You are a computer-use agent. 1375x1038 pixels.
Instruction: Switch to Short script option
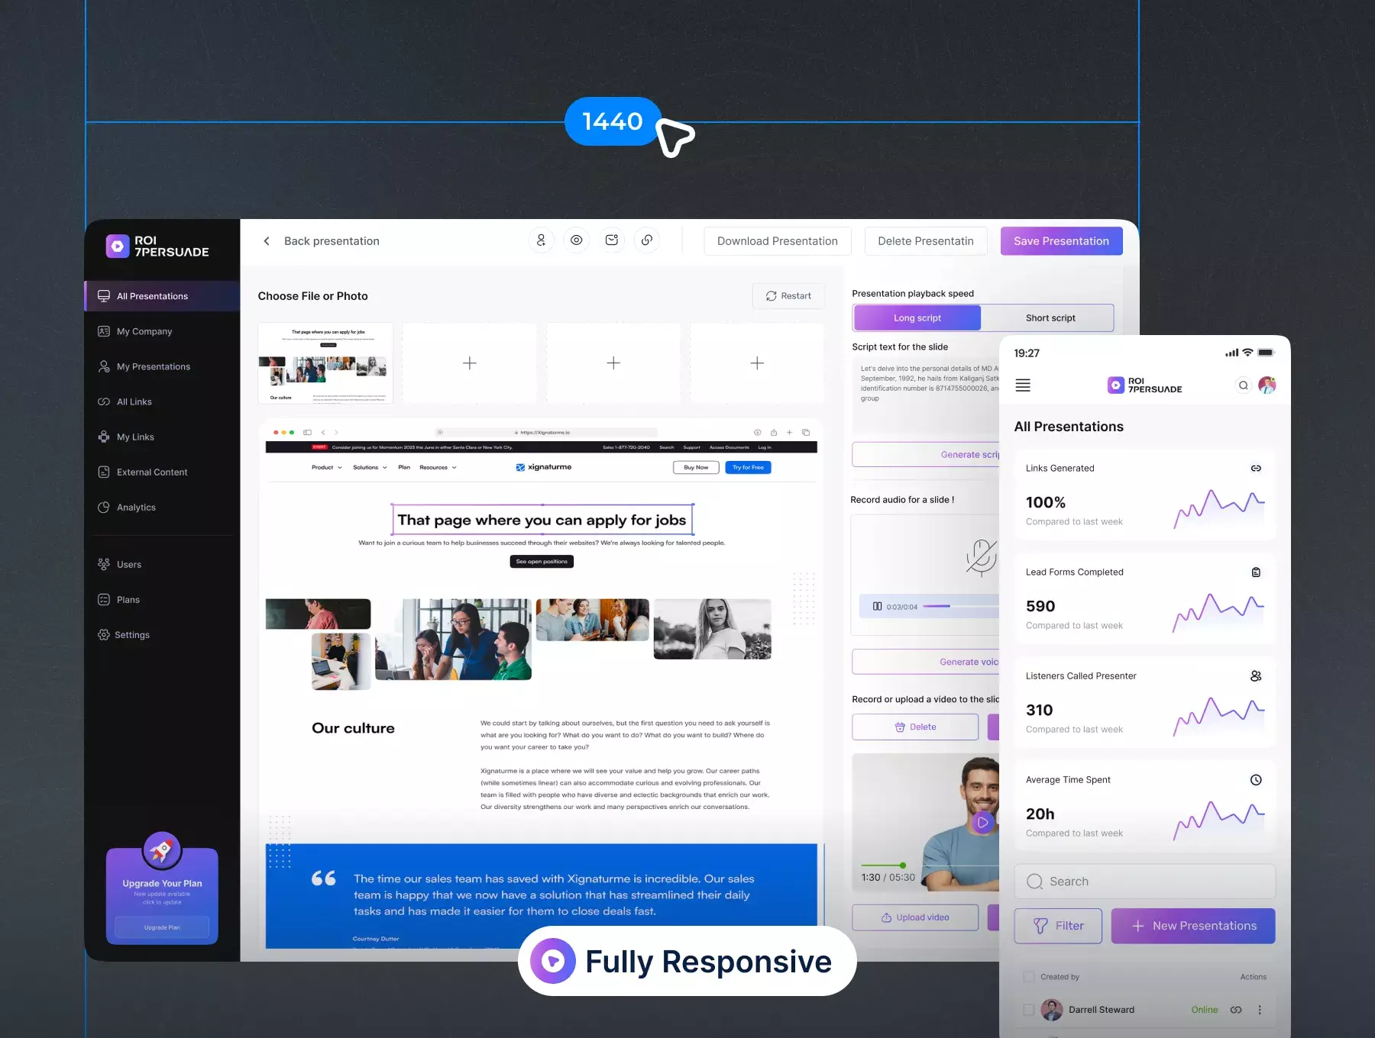(1050, 318)
